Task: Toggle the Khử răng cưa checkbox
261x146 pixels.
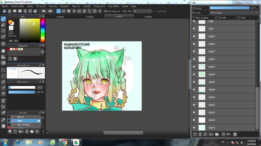Action: click(105, 11)
